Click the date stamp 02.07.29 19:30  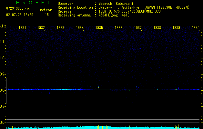click(20, 15)
